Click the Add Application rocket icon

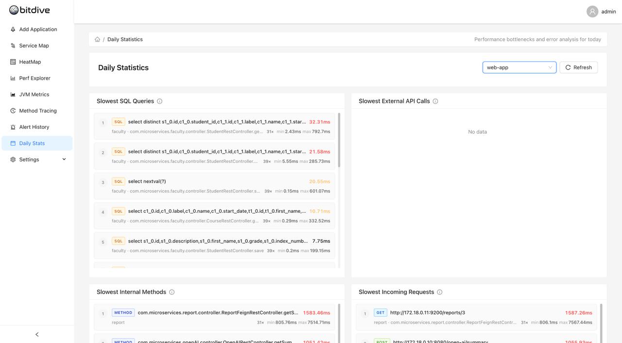click(x=13, y=29)
